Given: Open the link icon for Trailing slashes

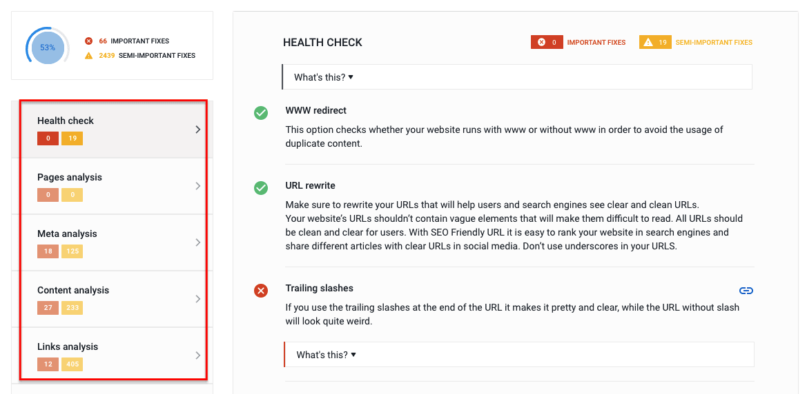Looking at the screenshot, I should tap(746, 291).
